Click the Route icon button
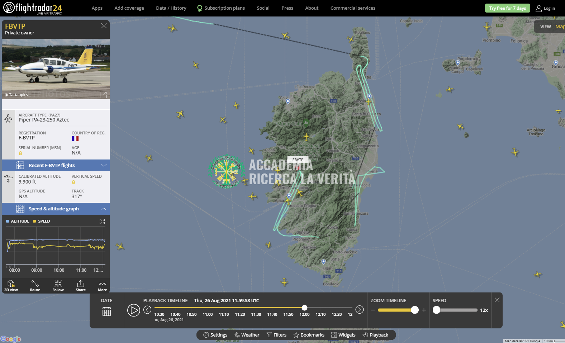 pyautogui.click(x=35, y=286)
